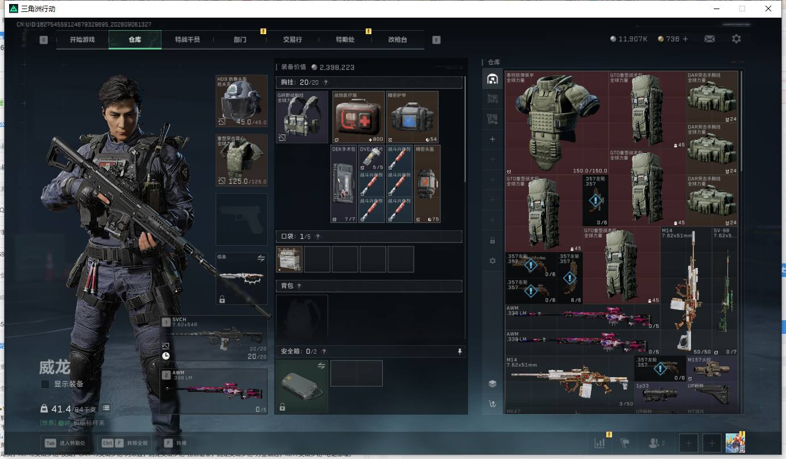
Task: Swap the 信条 melee weapon via arrows icon
Action: 261,258
